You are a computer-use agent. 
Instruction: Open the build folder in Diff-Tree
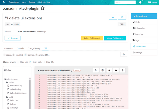[9, 97]
